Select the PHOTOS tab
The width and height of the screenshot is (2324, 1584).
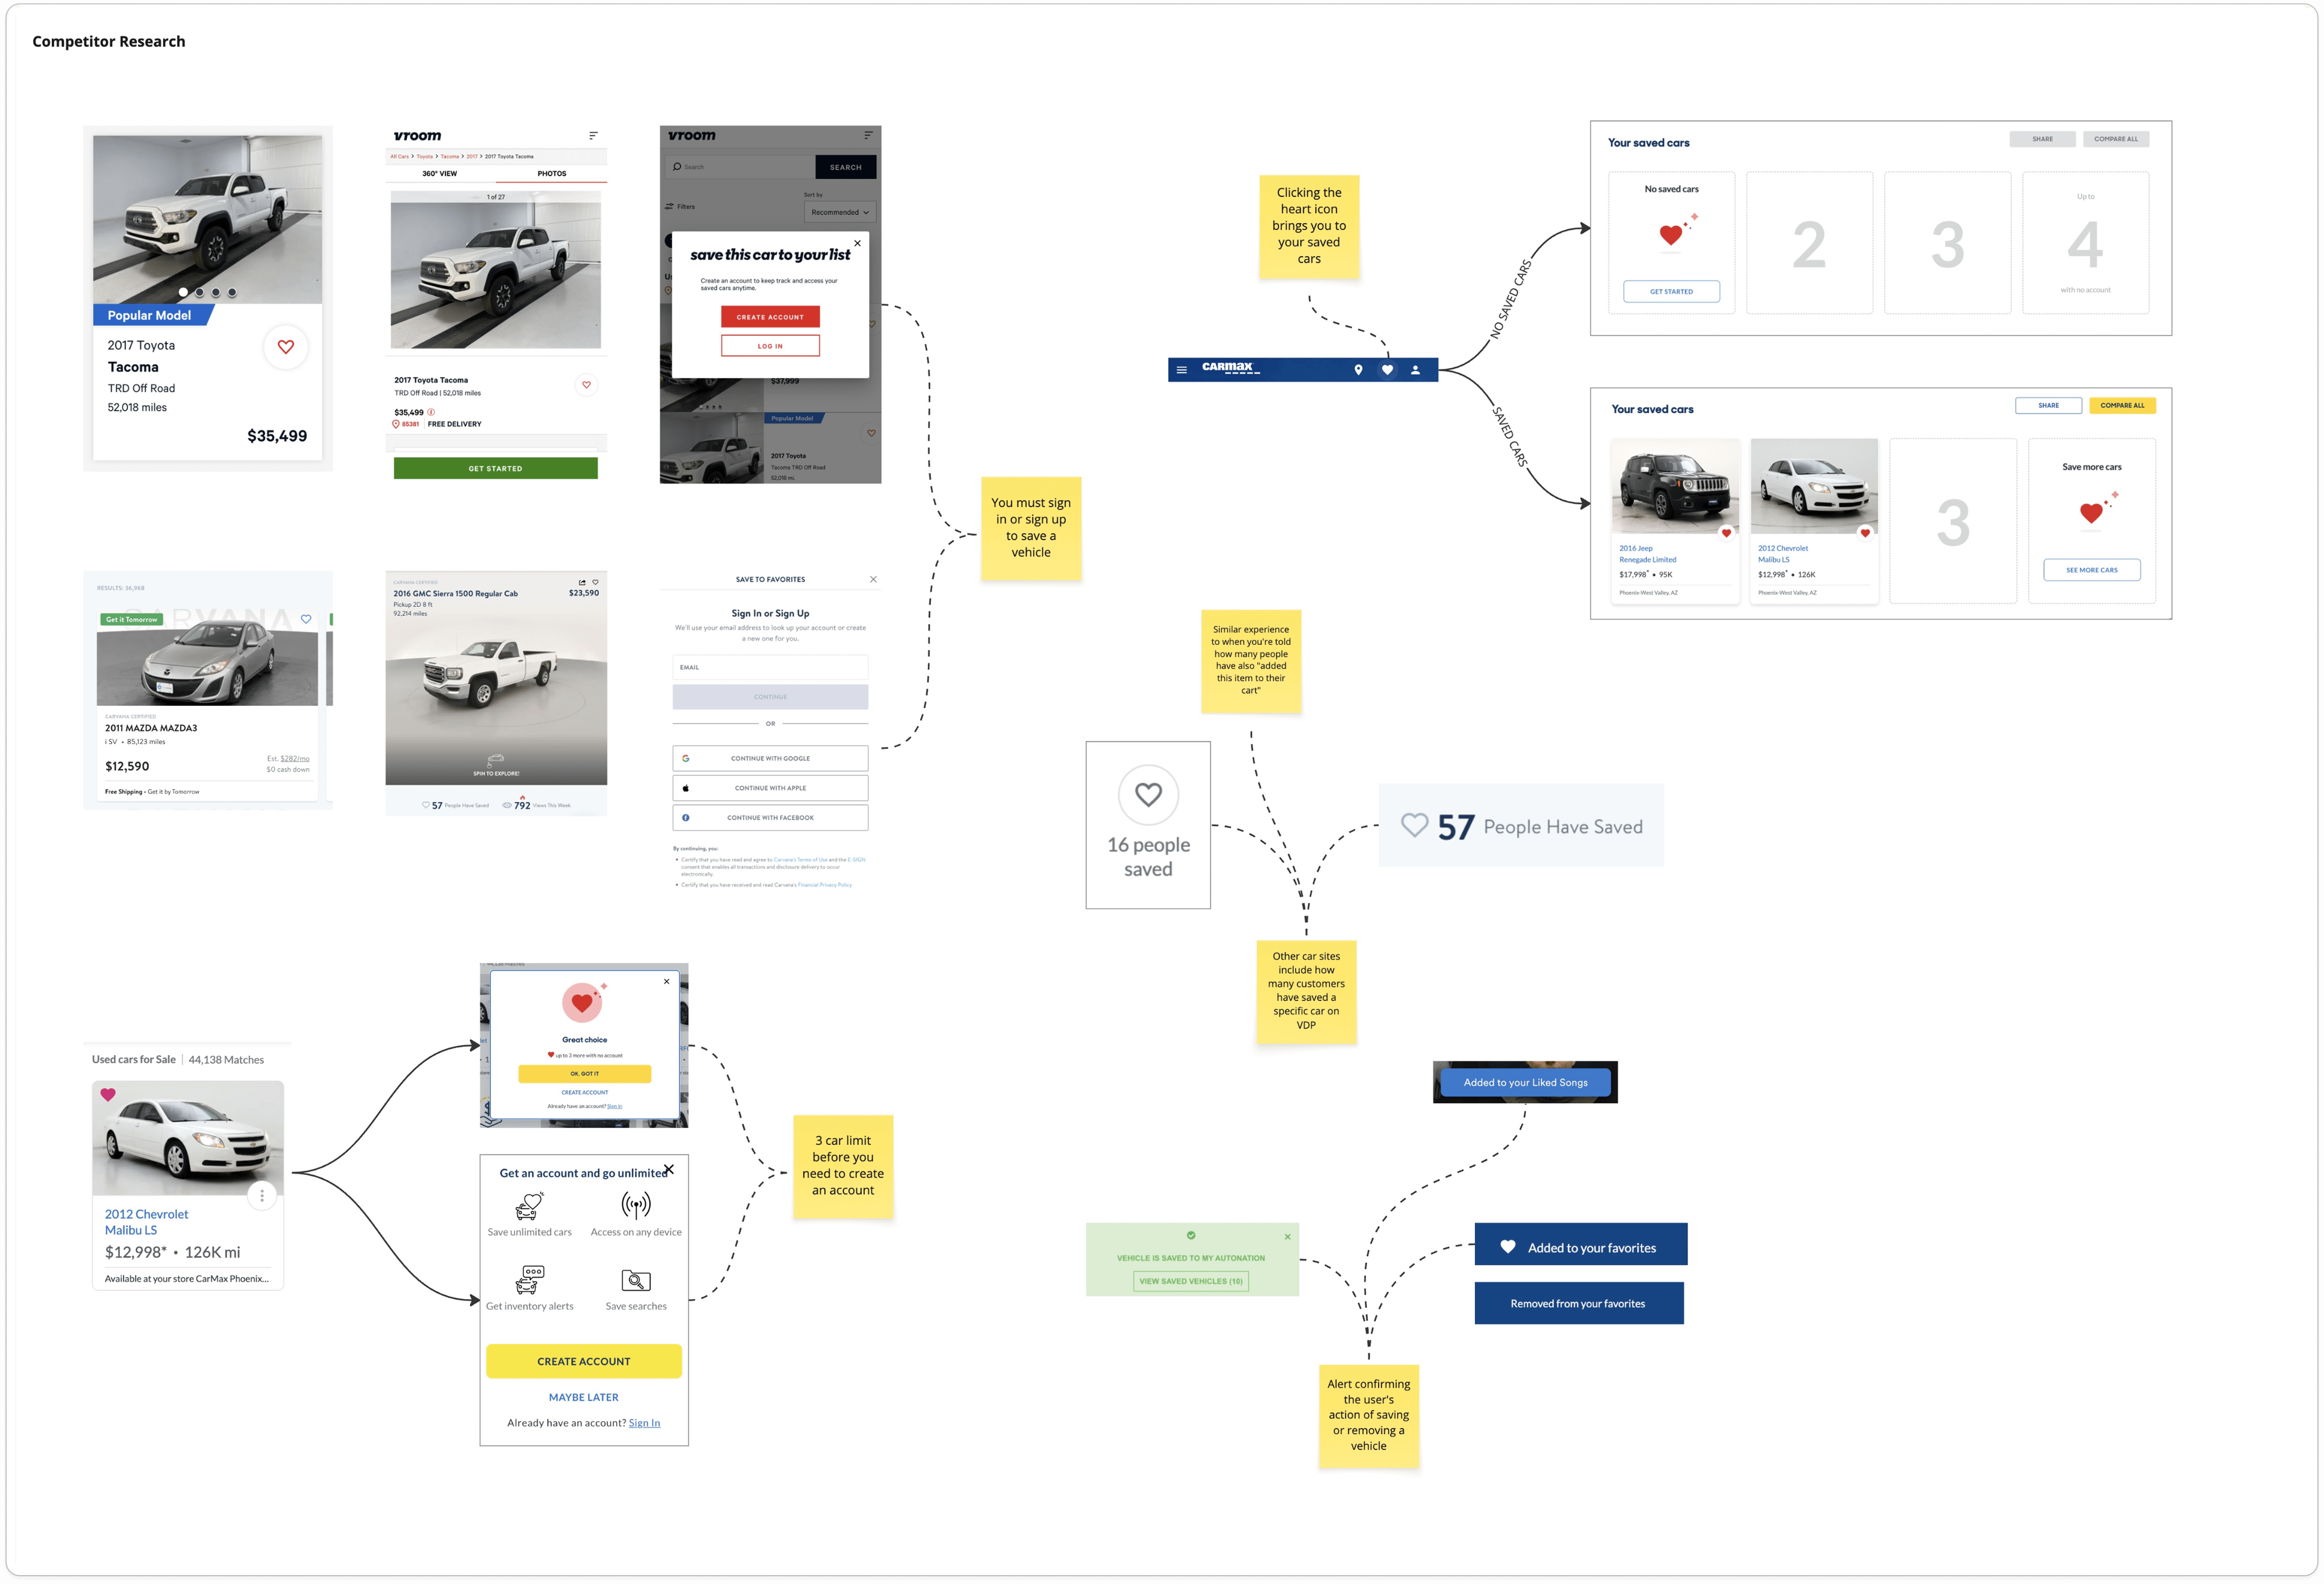point(551,174)
